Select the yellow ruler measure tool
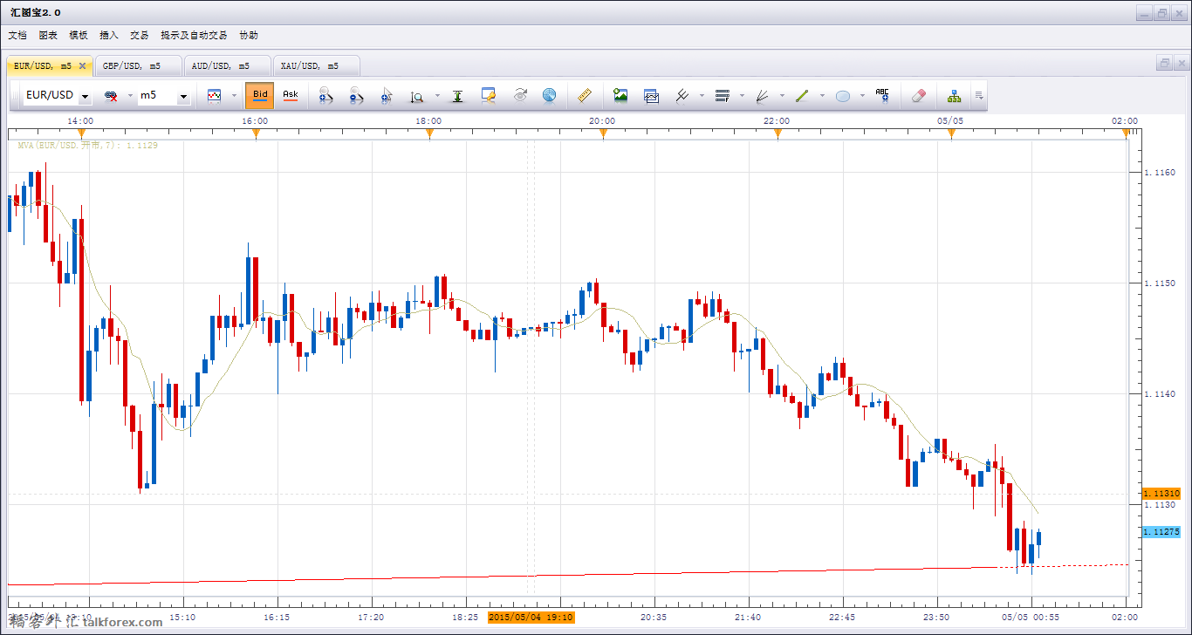This screenshot has height=635, width=1192. tap(585, 95)
